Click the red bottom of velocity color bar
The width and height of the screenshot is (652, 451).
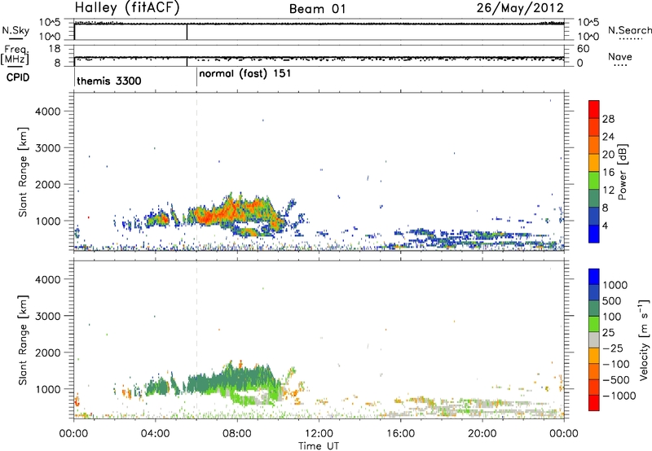tap(594, 403)
